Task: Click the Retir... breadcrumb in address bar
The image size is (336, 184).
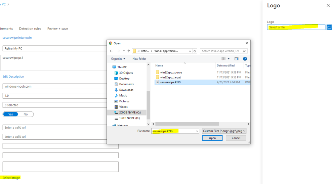Action: point(144,51)
